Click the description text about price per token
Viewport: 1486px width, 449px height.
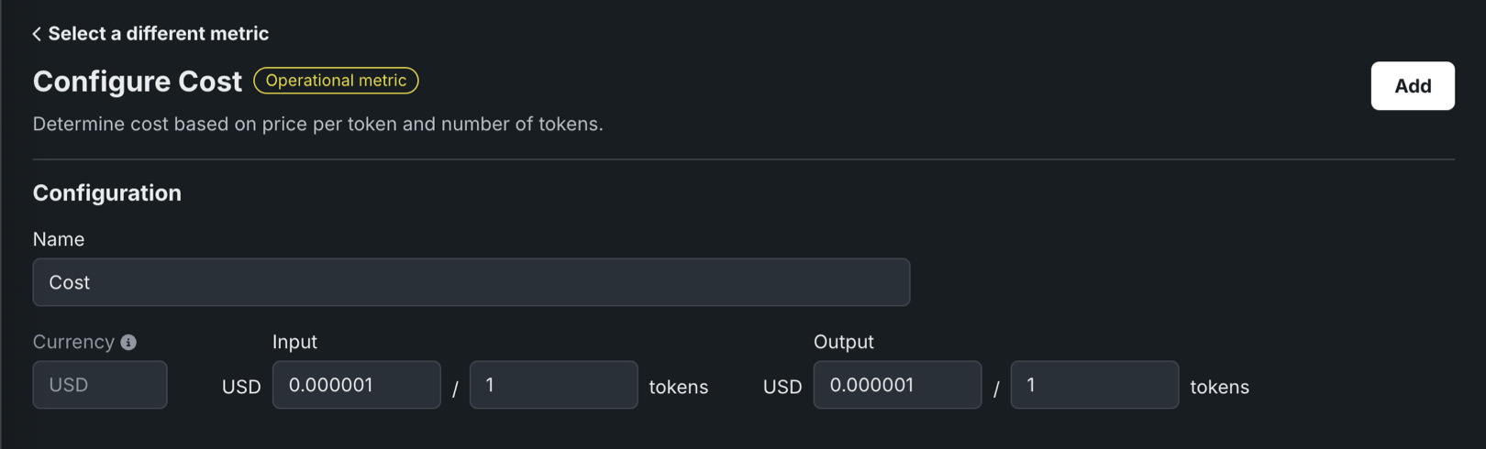coord(317,124)
